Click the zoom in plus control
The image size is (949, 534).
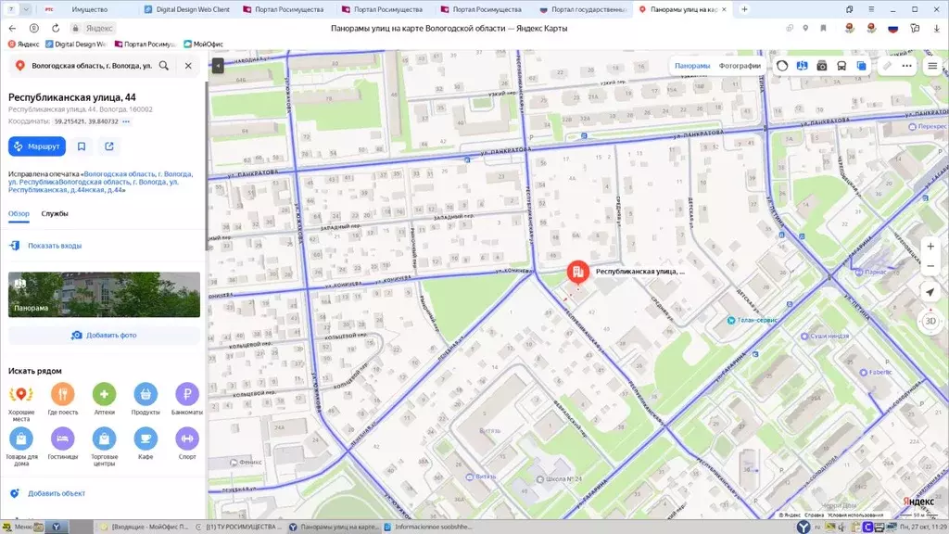pos(930,247)
